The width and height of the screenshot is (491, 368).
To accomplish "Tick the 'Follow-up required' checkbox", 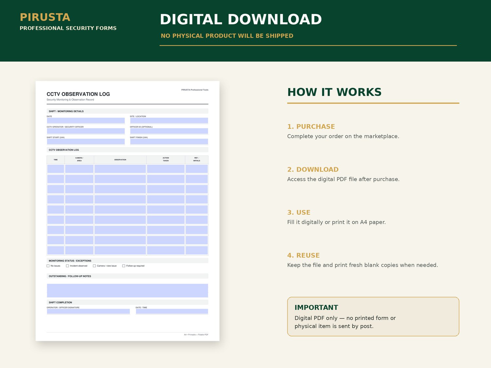I will click(x=124, y=266).
